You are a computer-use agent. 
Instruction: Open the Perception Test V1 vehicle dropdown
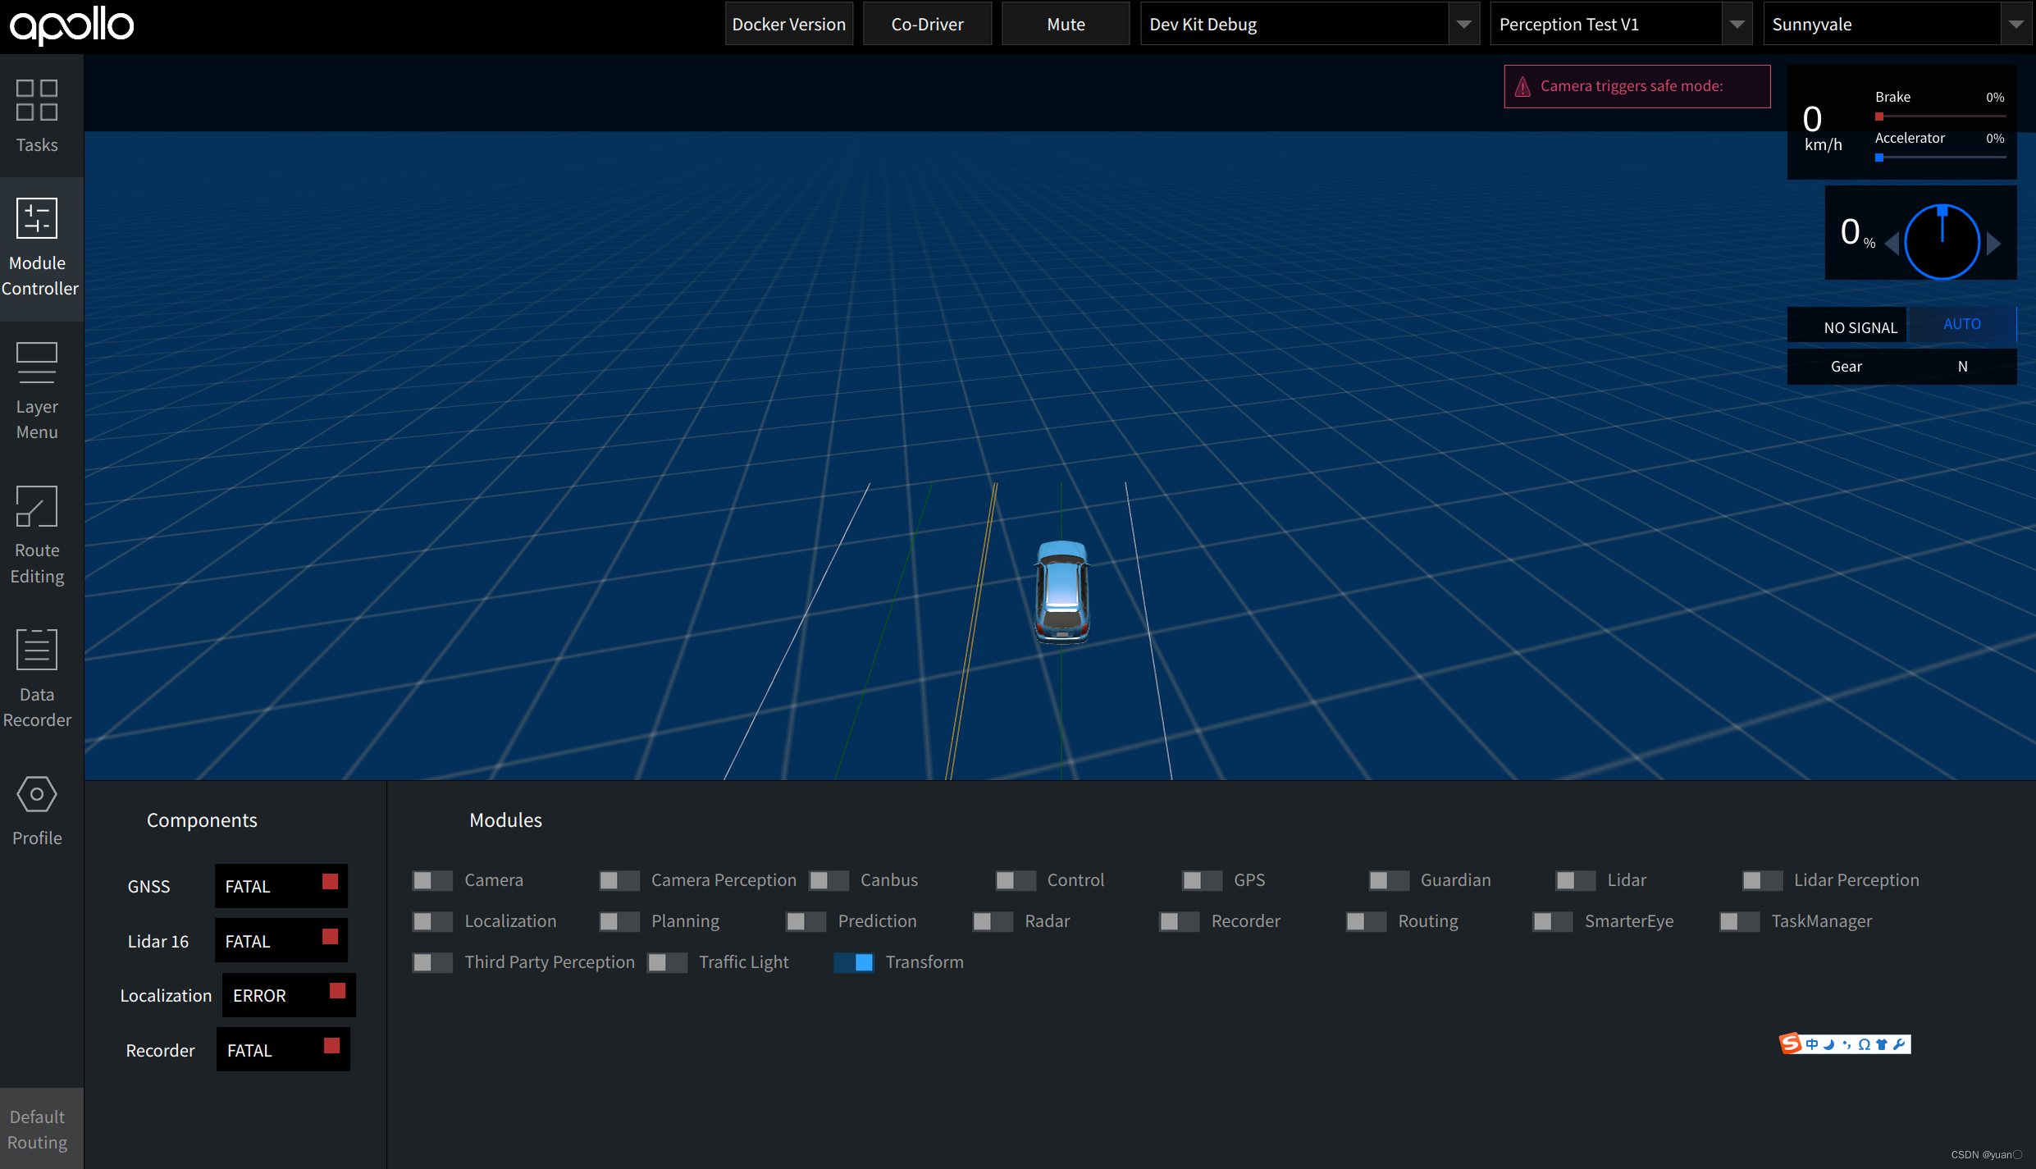[x=1736, y=25]
